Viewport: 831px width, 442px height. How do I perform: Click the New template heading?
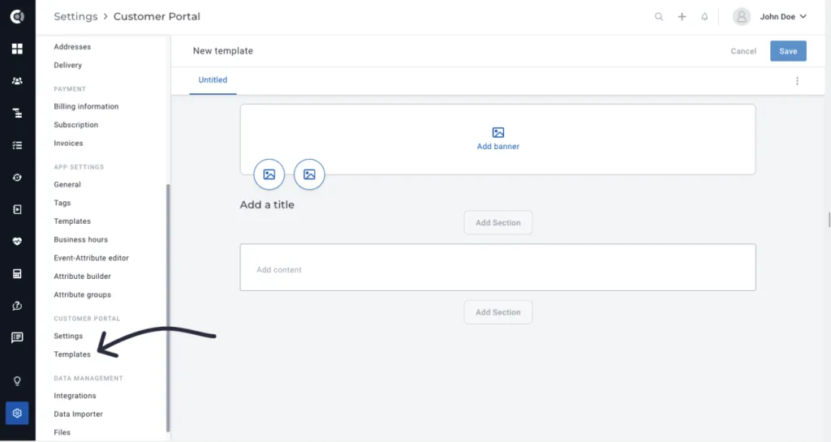(x=223, y=51)
